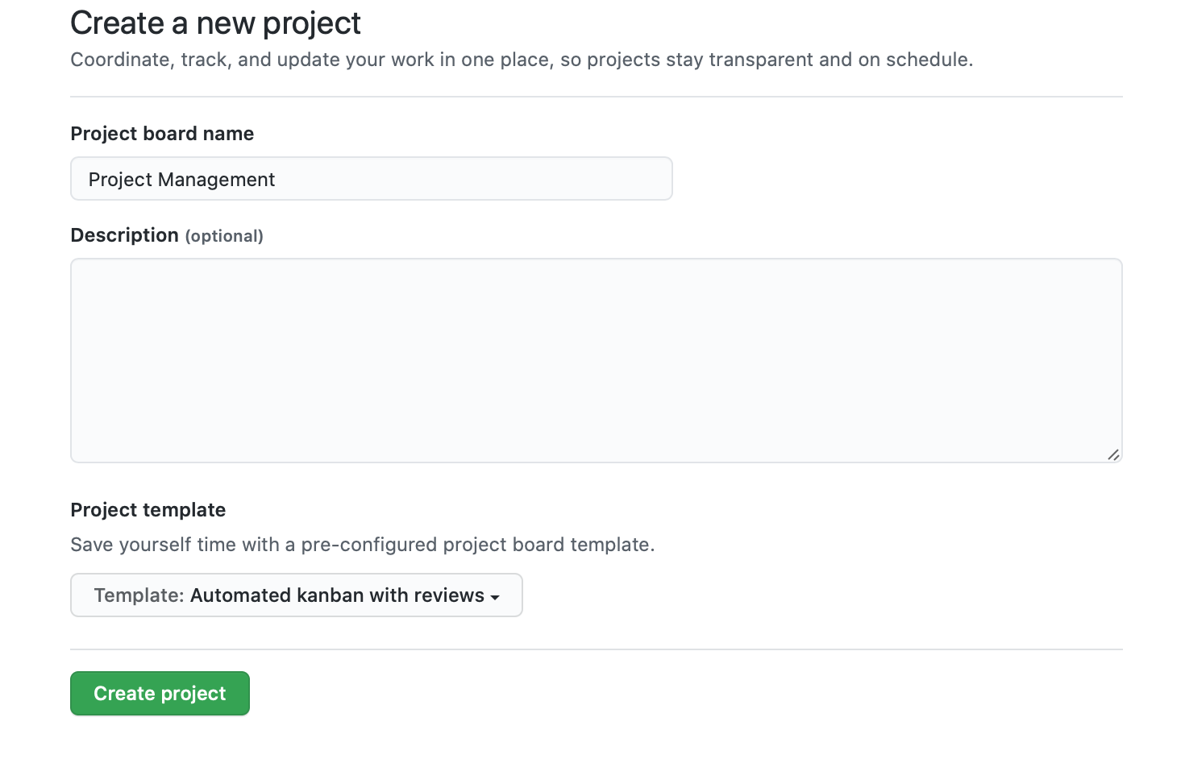
Task: Click the 'Template:' prefix in the dropdown
Action: pyautogui.click(x=139, y=595)
